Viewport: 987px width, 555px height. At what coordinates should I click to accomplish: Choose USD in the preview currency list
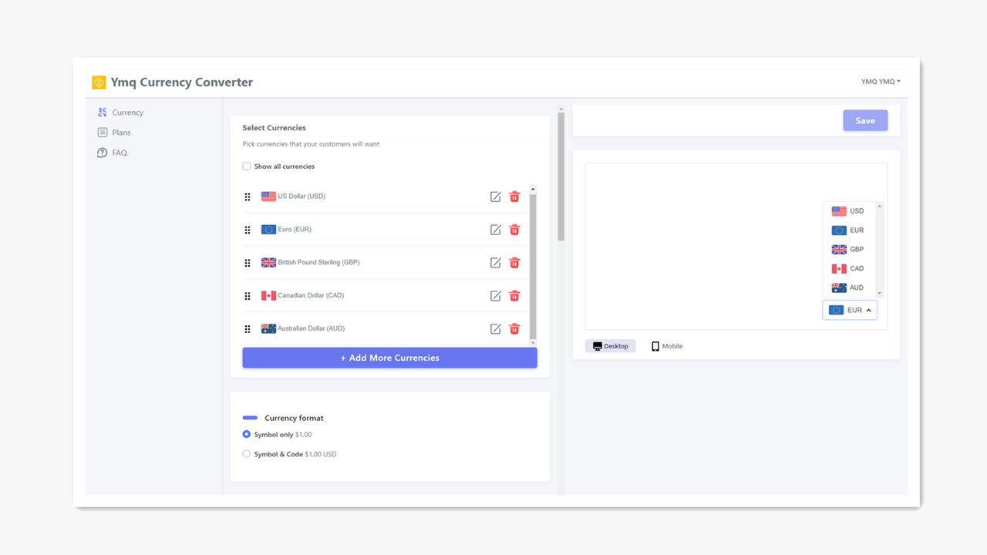click(x=848, y=211)
